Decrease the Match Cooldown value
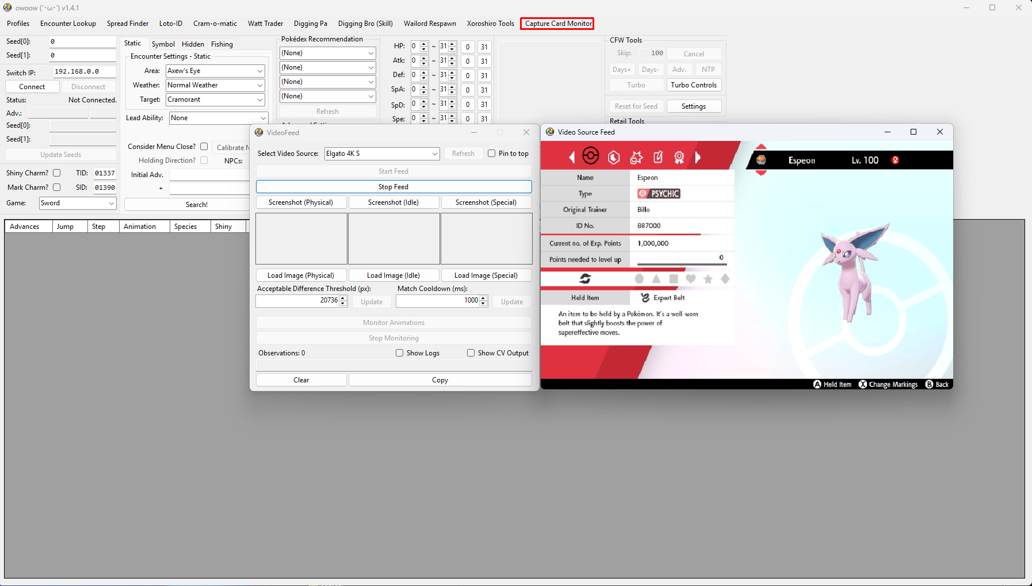 [484, 304]
